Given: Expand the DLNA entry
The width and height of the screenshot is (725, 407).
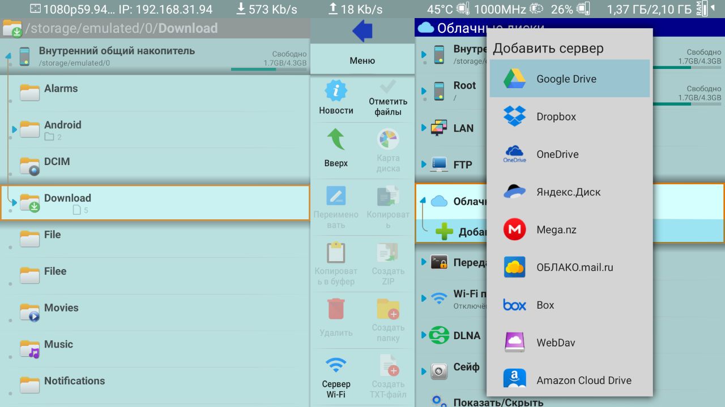Looking at the screenshot, I should 424,335.
